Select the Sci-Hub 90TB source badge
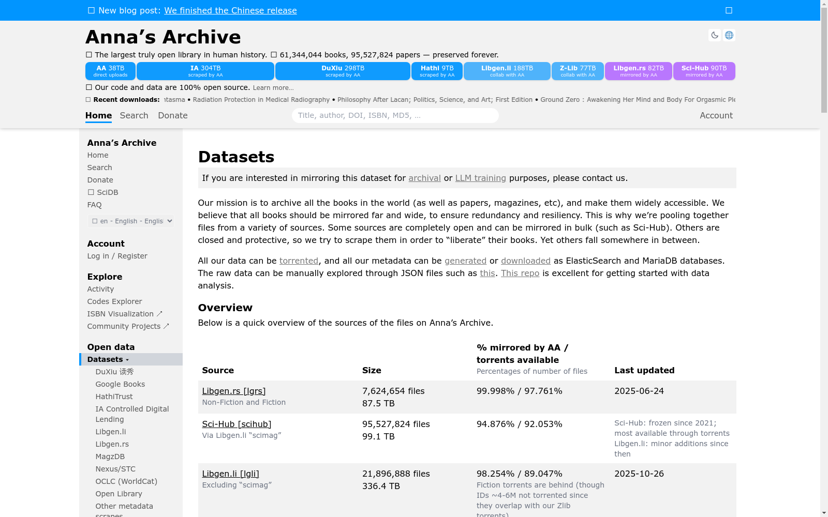 tap(704, 71)
